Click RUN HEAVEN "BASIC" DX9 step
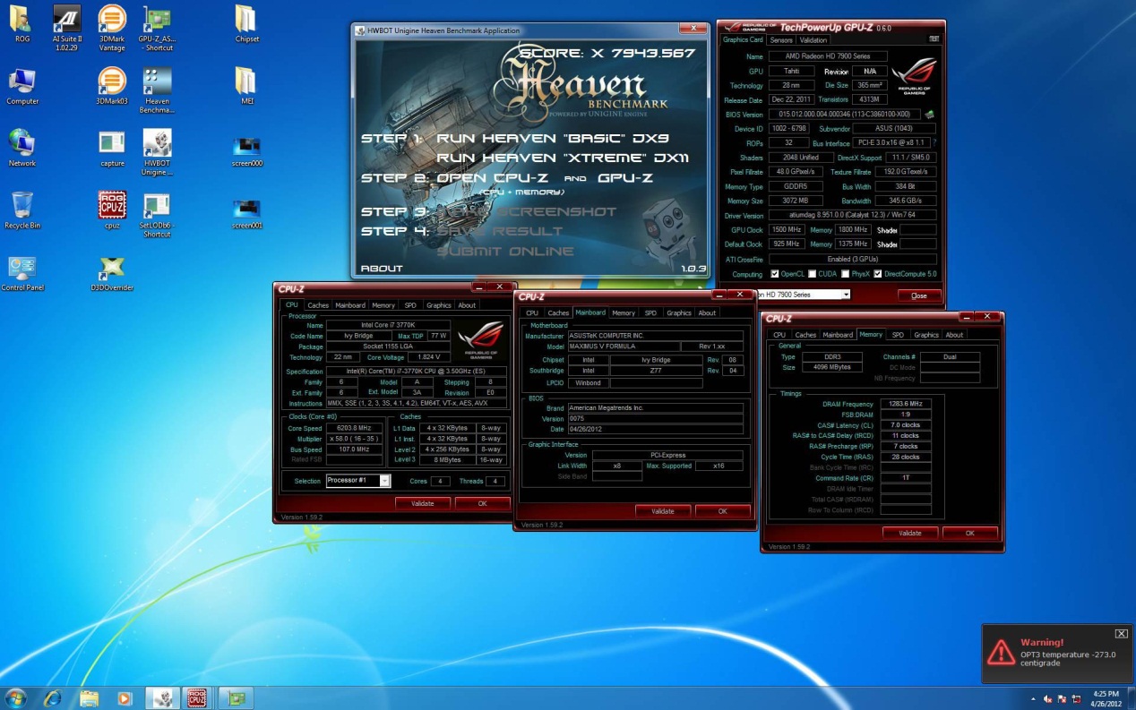 pyautogui.click(x=553, y=139)
